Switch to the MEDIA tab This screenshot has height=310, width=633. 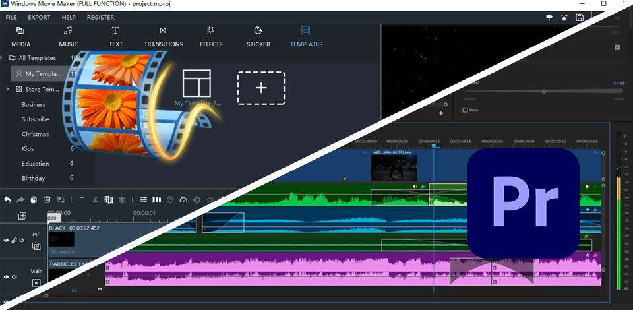(x=20, y=37)
